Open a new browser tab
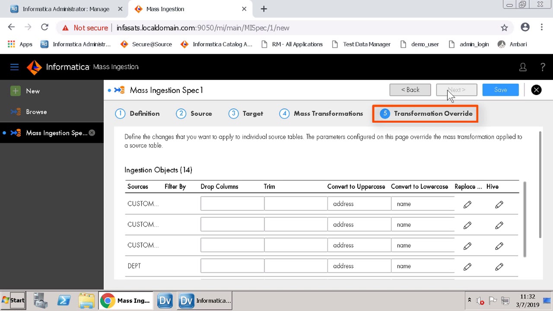 tap(264, 9)
